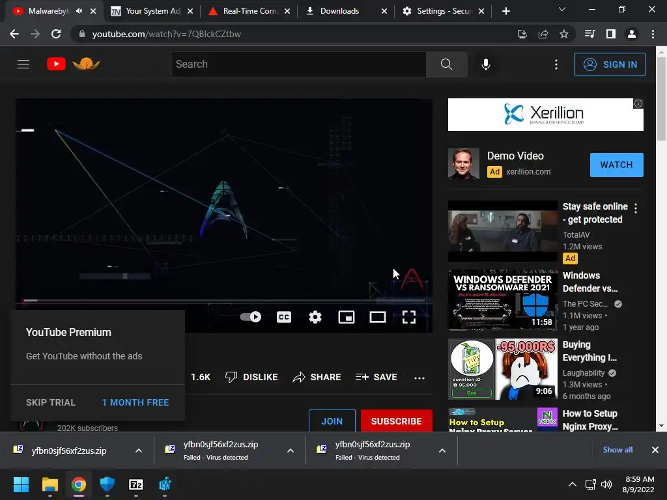Open volume control in system tray
Screen dimensions: 667x500
pos(606,484)
